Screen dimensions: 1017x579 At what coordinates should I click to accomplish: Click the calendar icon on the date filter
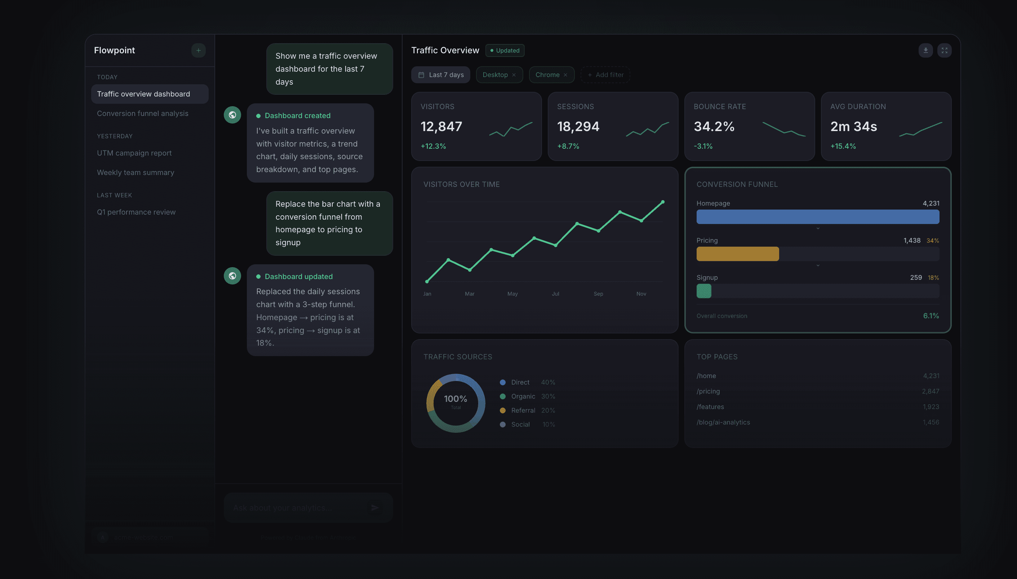tap(422, 75)
